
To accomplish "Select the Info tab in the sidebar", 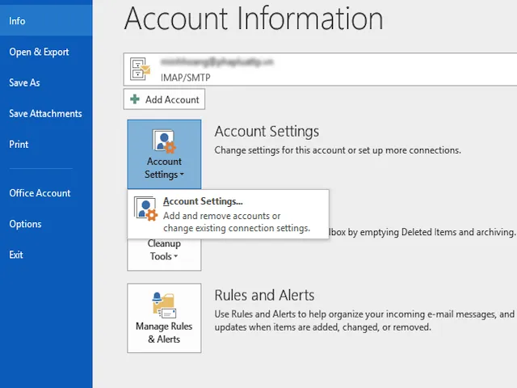I will point(17,21).
